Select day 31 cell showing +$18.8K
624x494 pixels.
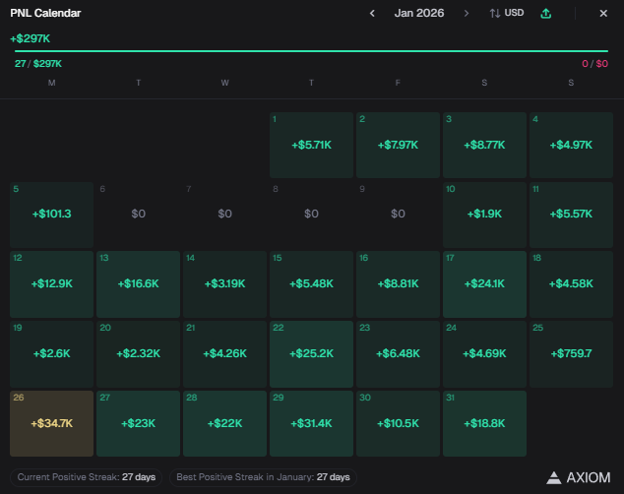coord(484,423)
